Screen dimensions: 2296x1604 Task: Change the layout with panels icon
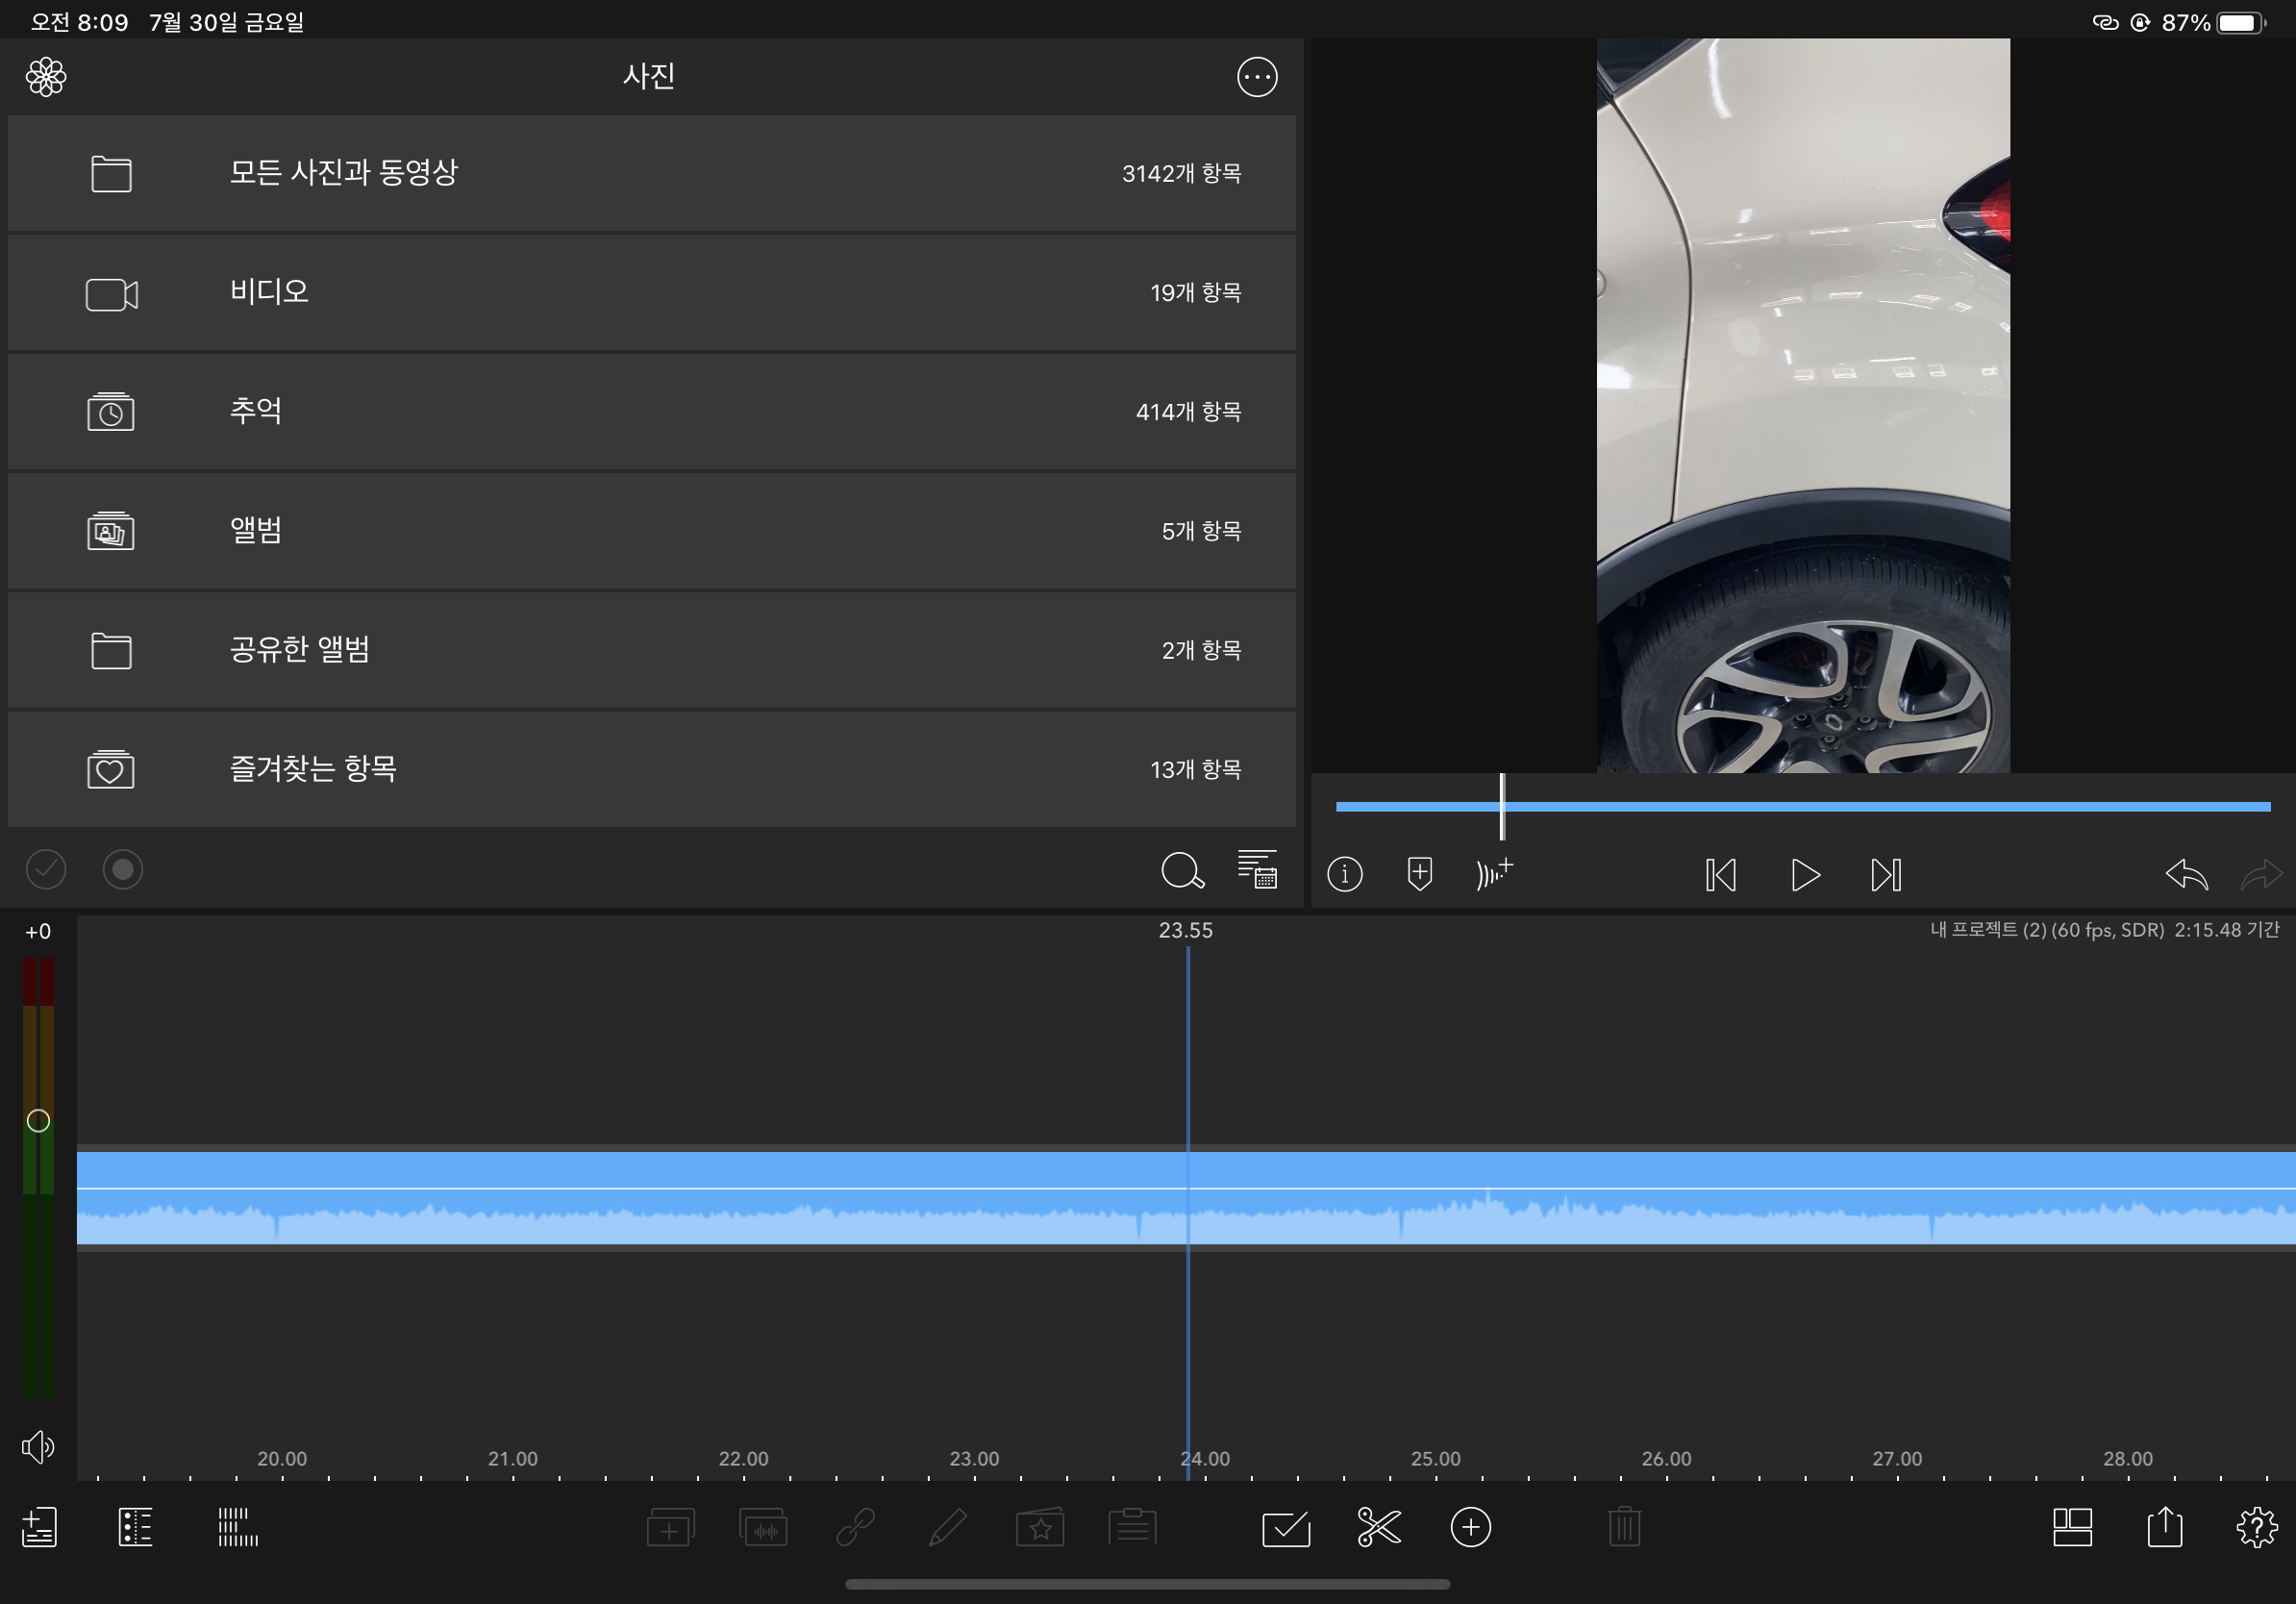coord(2072,1527)
